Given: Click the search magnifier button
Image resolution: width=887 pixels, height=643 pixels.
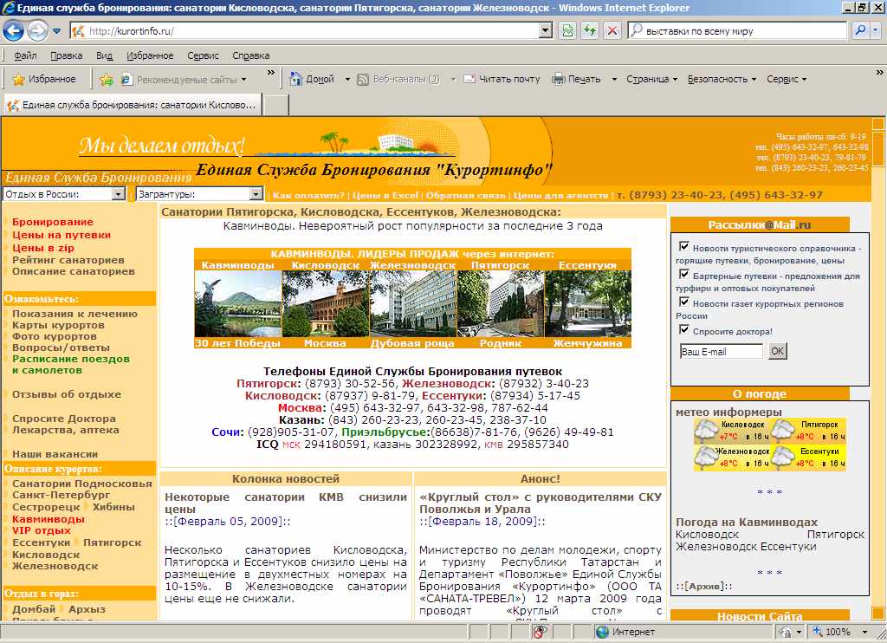Looking at the screenshot, I should [x=860, y=30].
